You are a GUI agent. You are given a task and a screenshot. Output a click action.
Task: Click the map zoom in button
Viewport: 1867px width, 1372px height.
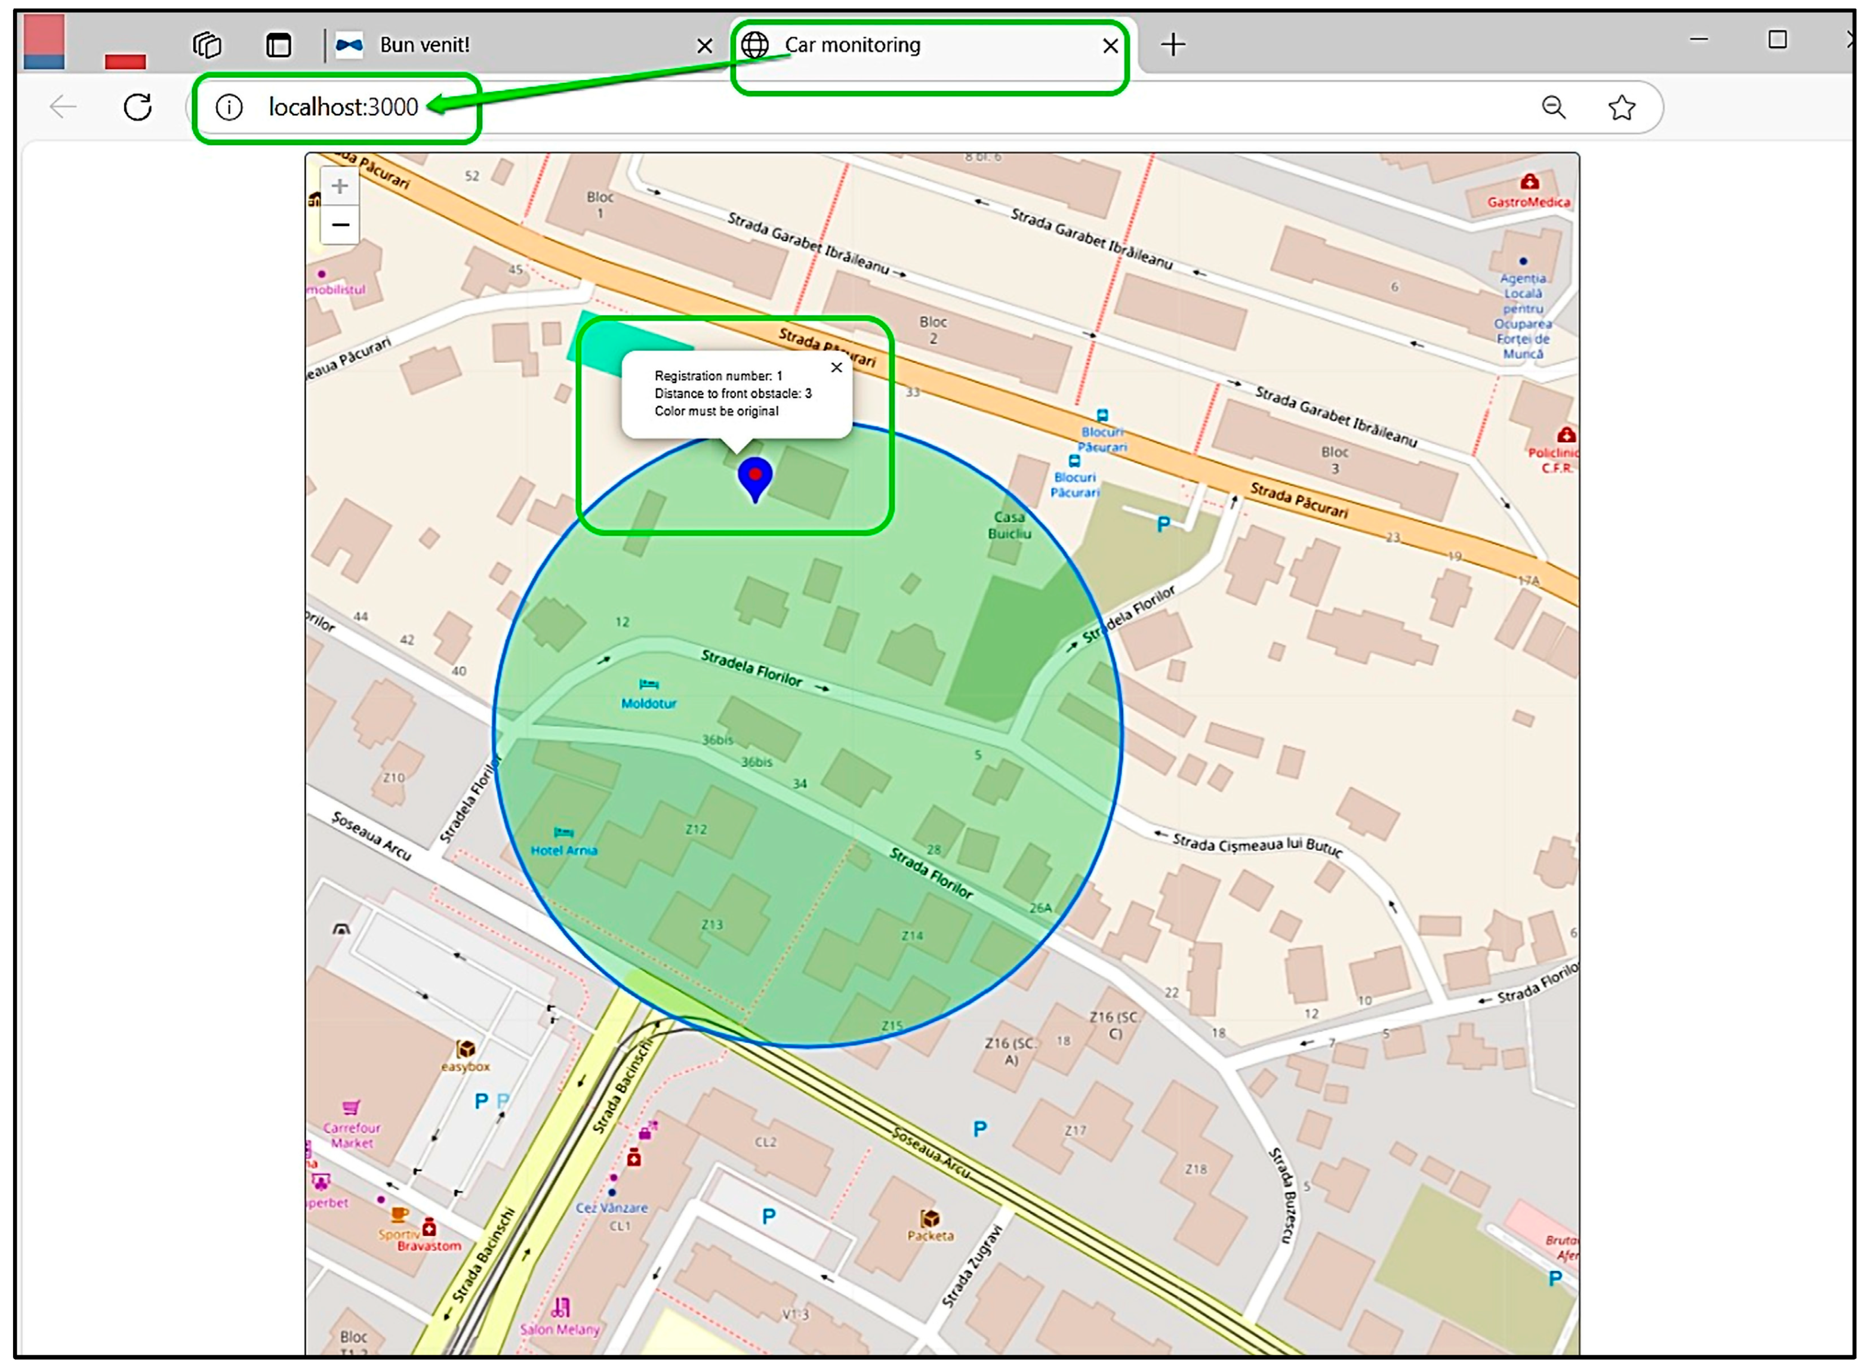339,186
